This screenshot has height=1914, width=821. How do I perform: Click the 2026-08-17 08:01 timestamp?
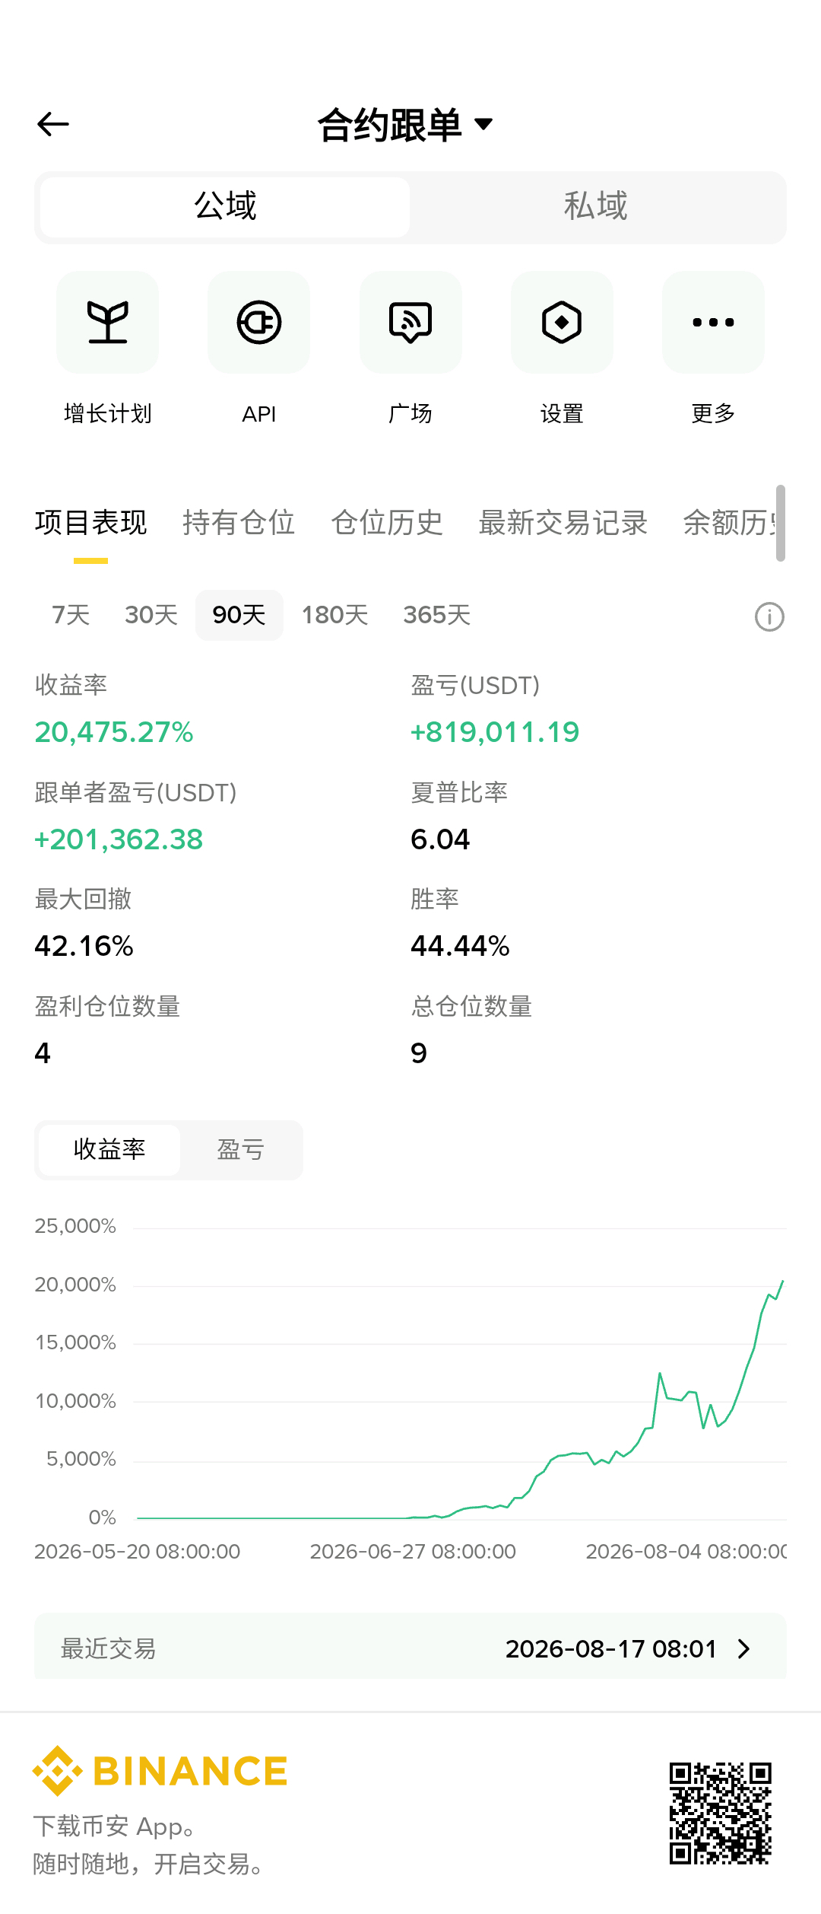pyautogui.click(x=611, y=1649)
